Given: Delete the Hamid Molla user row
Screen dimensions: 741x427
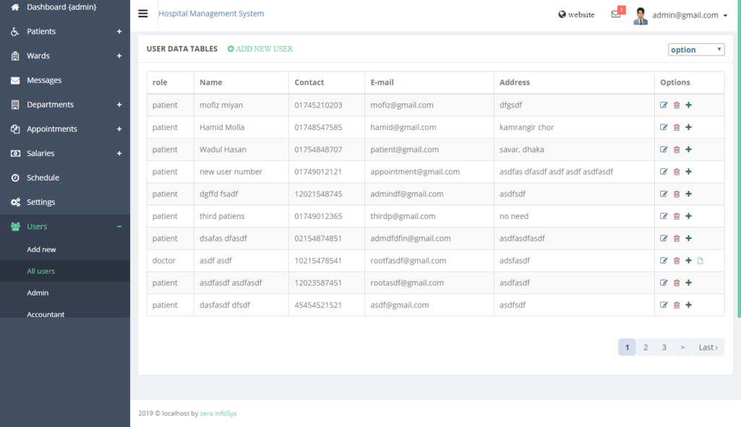Looking at the screenshot, I should click(x=677, y=128).
